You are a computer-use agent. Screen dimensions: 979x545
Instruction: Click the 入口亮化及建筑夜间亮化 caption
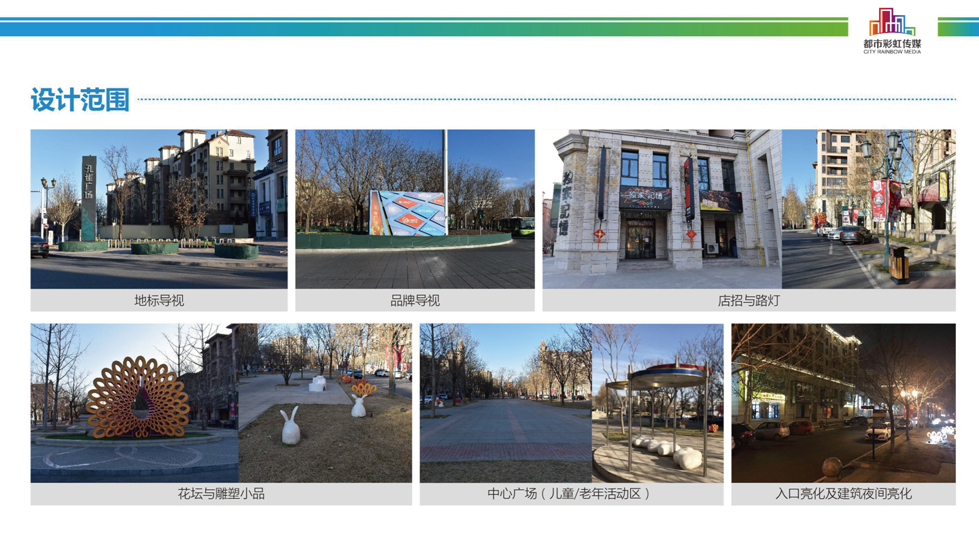(x=843, y=494)
